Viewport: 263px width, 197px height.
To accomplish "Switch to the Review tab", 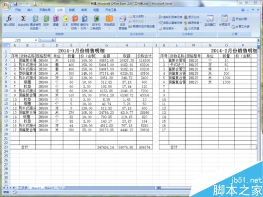I will click(x=84, y=10).
